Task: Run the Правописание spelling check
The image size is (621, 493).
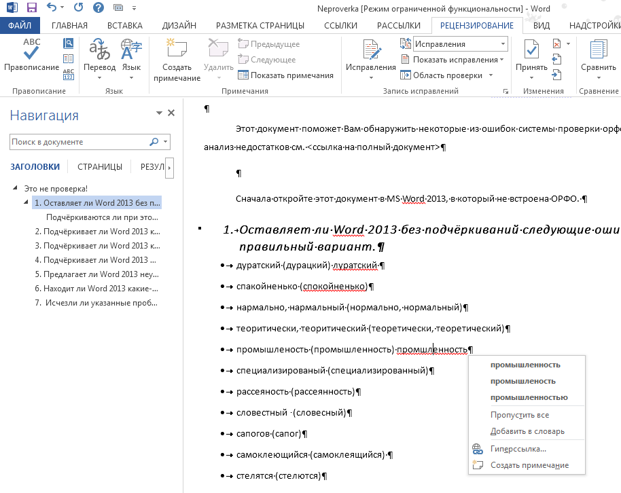Action: (31, 56)
